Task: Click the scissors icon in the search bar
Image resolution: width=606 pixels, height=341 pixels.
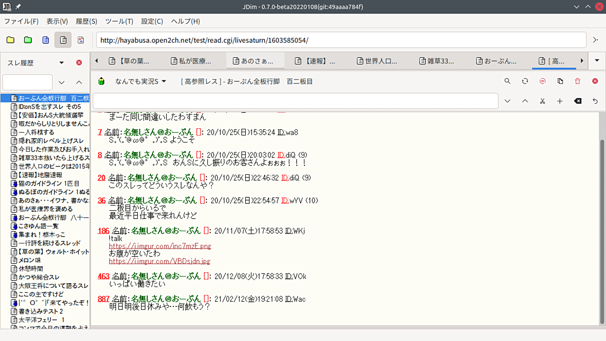Action: 542,101
